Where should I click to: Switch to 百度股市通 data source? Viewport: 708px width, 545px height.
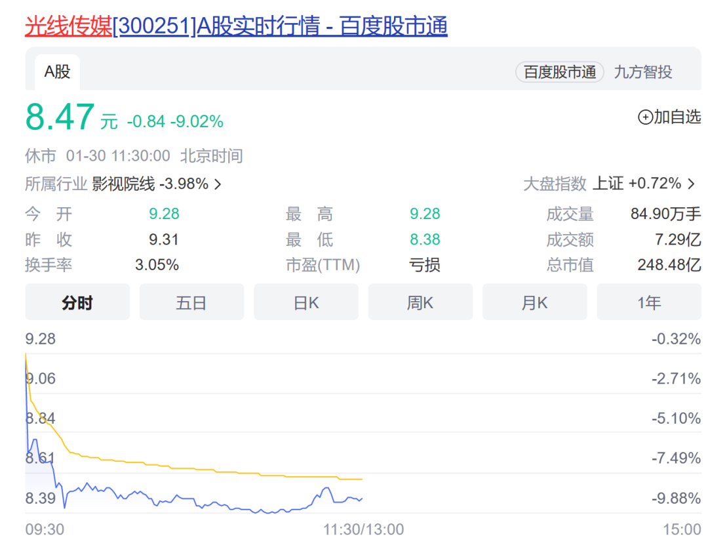559,72
